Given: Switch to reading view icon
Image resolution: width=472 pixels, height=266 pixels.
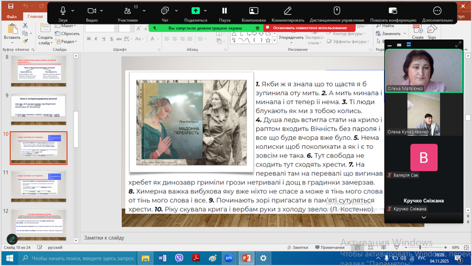Looking at the screenshot, I should pos(383,247).
